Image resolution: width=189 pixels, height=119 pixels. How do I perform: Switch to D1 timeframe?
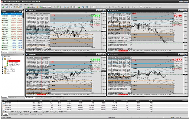153,7
